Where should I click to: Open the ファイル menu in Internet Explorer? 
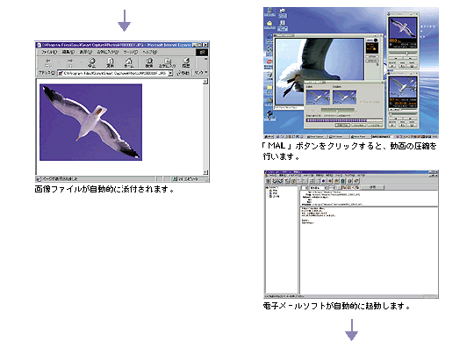click(x=48, y=52)
